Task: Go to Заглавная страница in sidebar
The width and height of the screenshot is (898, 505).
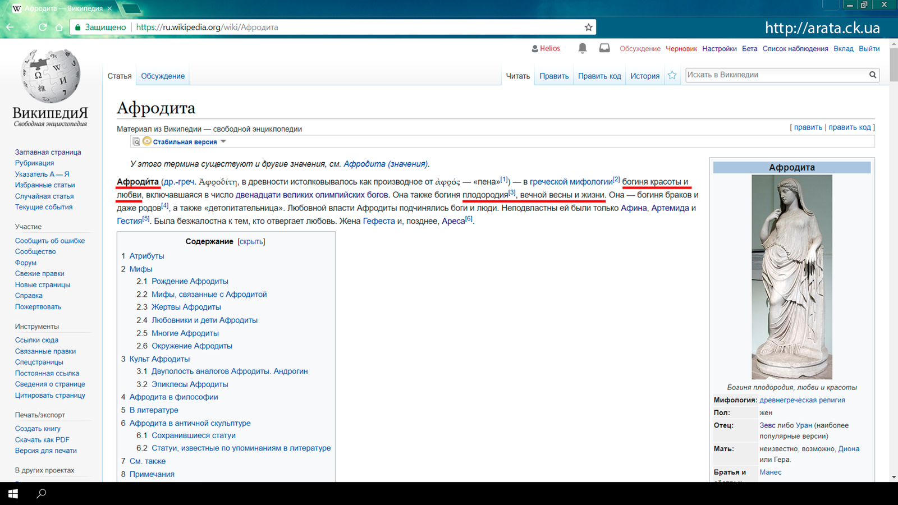Action: point(48,152)
